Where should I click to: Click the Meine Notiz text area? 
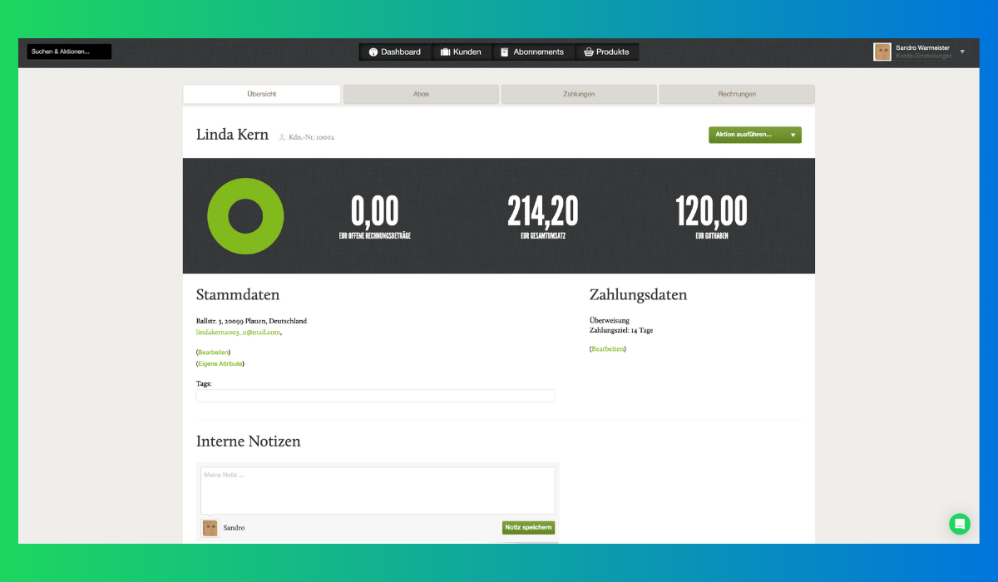tap(378, 491)
